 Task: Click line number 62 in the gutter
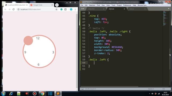click(x=84, y=69)
